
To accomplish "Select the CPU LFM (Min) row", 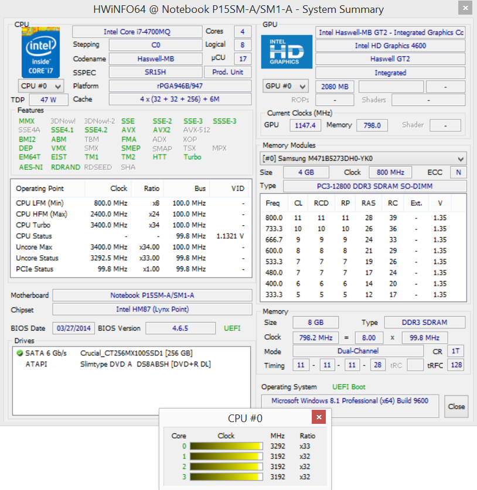I will pos(130,203).
